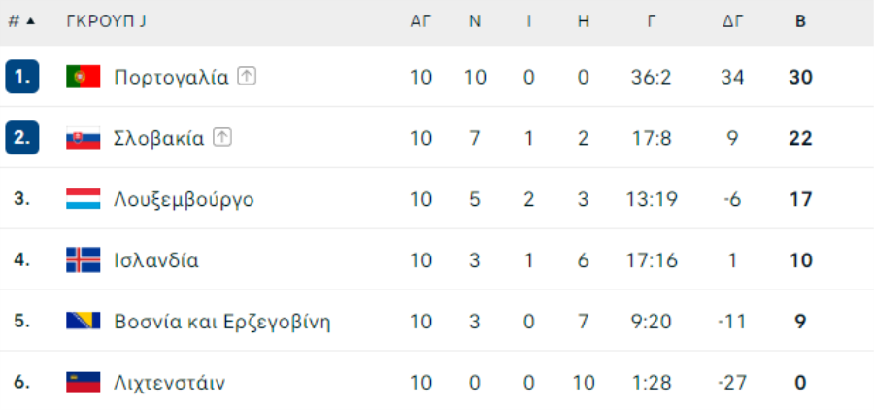
Task: Click the promotion arrow icon beside Σλοβακία
Action: tap(222, 138)
